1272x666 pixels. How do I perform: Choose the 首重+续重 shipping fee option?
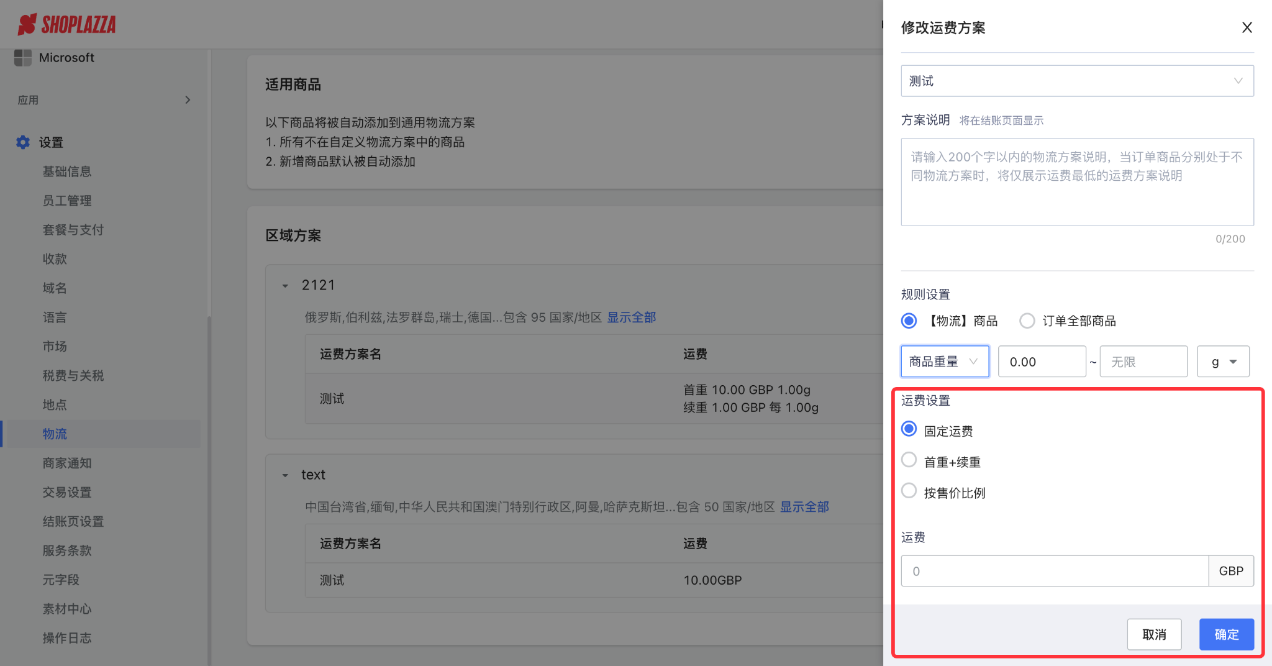pos(909,460)
